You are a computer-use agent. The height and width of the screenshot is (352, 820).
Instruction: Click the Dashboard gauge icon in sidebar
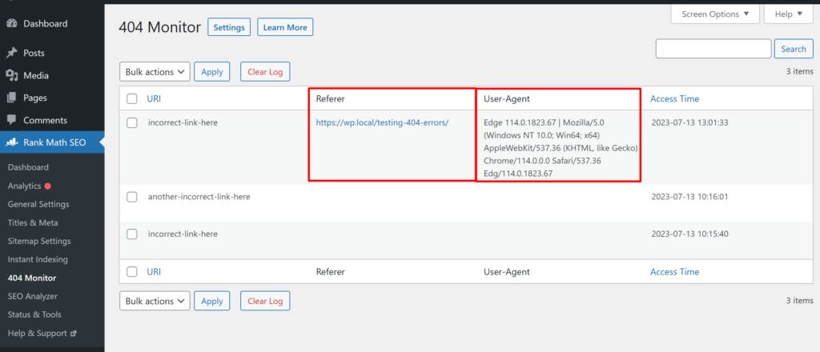pos(11,23)
